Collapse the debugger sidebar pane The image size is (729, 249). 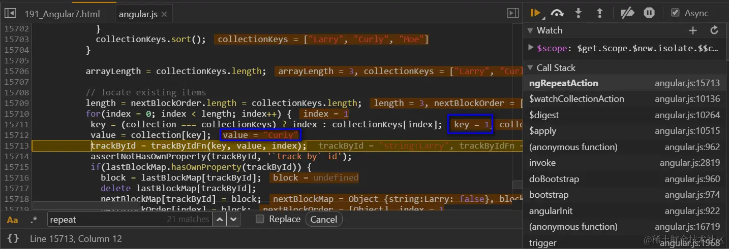[x=513, y=14]
